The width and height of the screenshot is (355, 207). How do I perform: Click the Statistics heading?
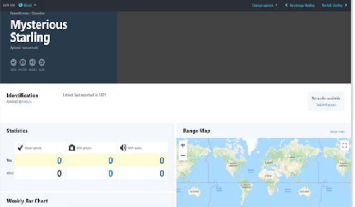click(17, 130)
